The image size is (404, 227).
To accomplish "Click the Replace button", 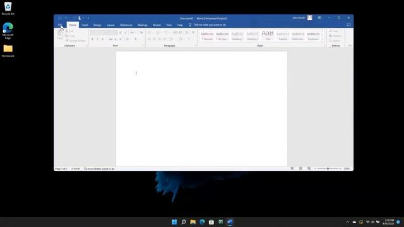I will coord(335,36).
